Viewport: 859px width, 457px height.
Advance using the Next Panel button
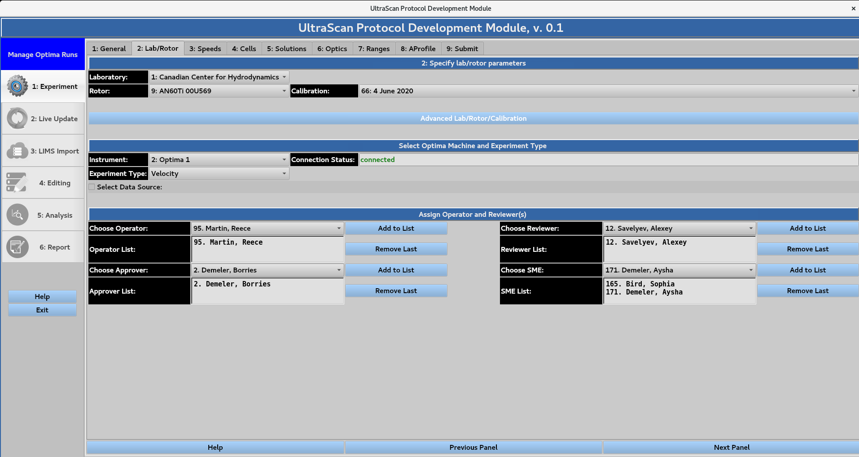[731, 447]
